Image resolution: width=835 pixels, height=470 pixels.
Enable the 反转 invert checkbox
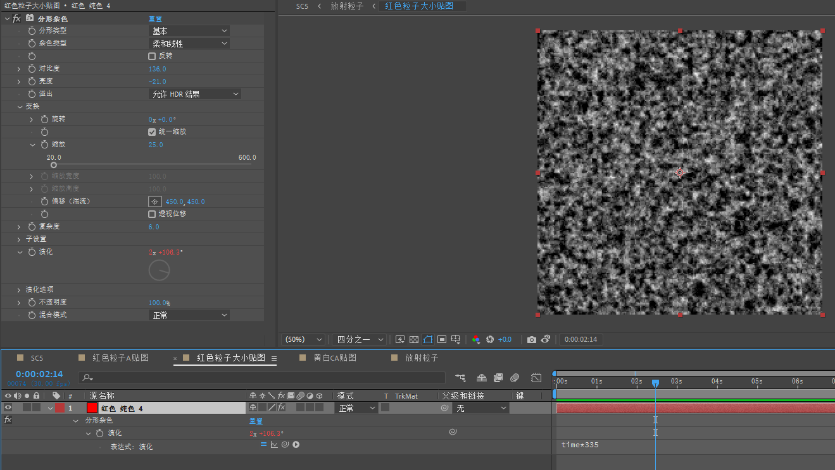click(152, 56)
